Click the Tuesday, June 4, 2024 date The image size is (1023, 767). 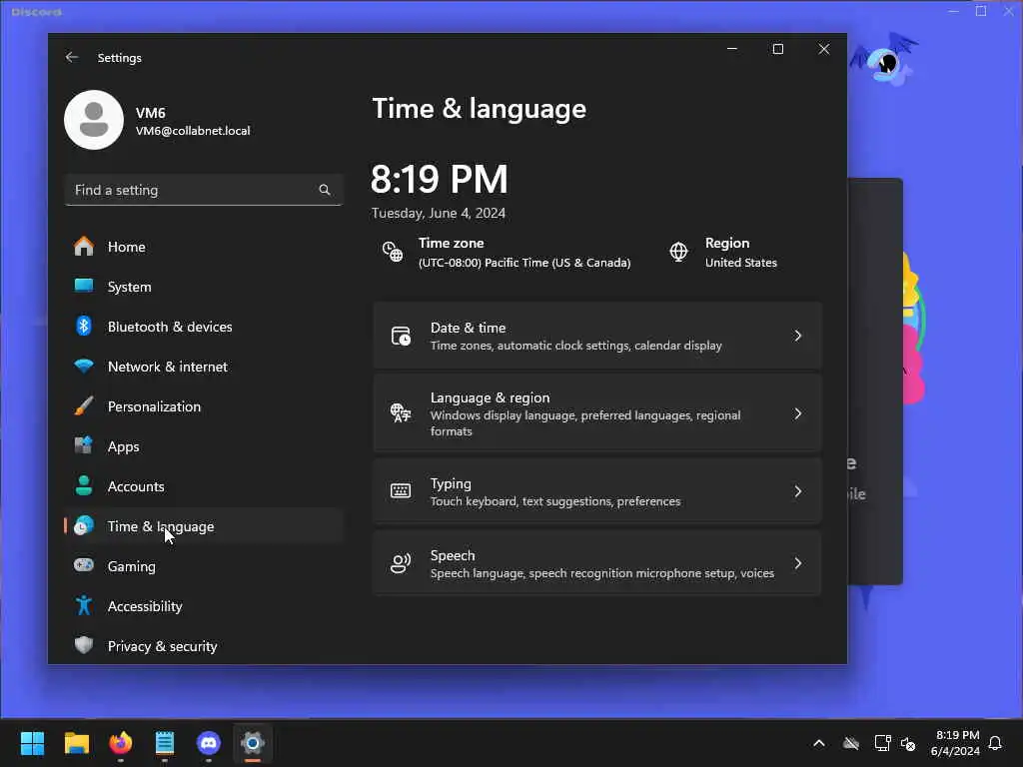pos(439,214)
